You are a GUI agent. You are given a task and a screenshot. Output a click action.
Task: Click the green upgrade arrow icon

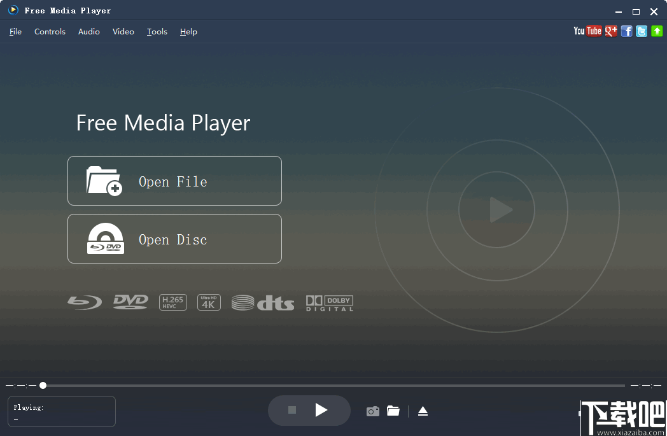pyautogui.click(x=657, y=31)
